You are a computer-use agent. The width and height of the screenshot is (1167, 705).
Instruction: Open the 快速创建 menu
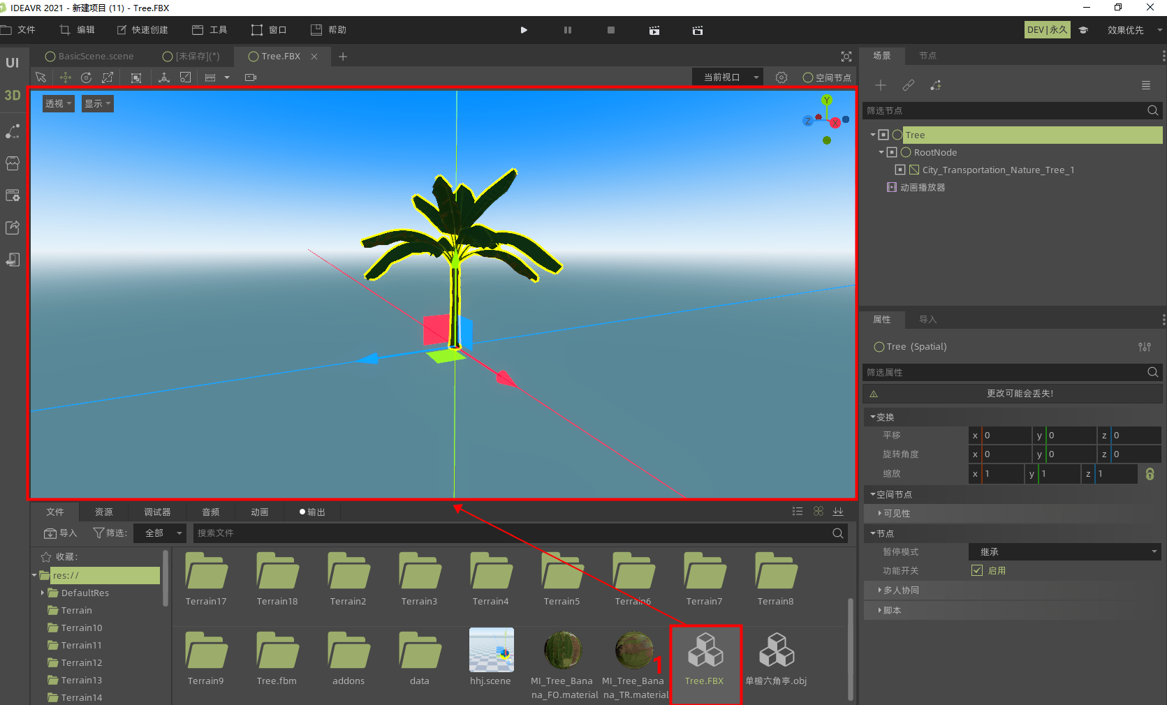pyautogui.click(x=142, y=30)
